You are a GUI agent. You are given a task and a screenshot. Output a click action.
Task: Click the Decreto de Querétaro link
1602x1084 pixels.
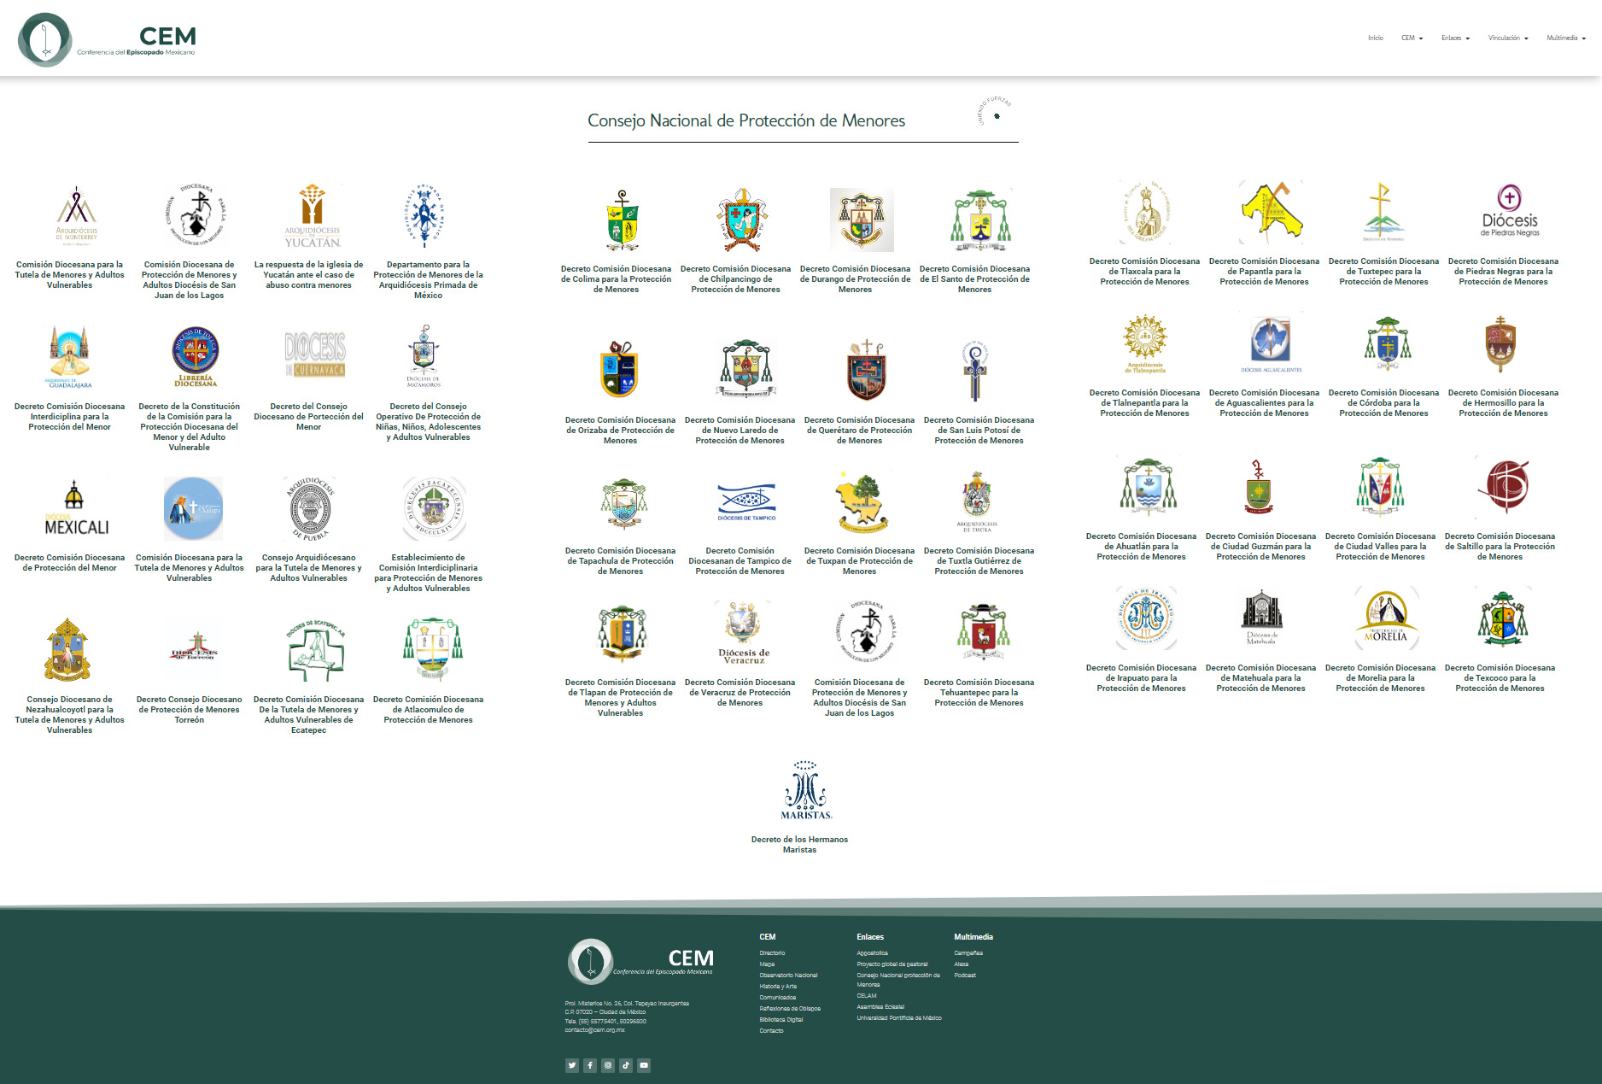(859, 431)
